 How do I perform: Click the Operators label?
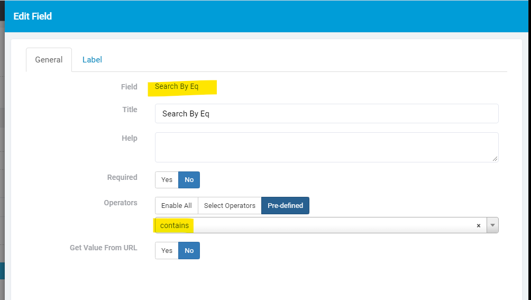coord(121,203)
